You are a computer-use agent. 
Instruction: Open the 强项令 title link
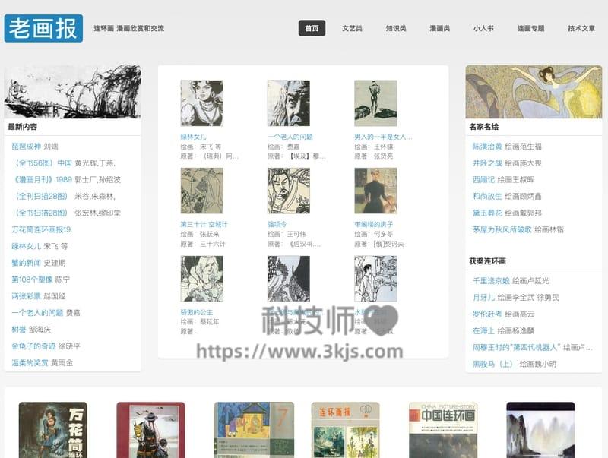277,224
